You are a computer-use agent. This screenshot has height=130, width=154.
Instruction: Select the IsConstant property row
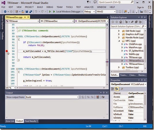click(128, 111)
